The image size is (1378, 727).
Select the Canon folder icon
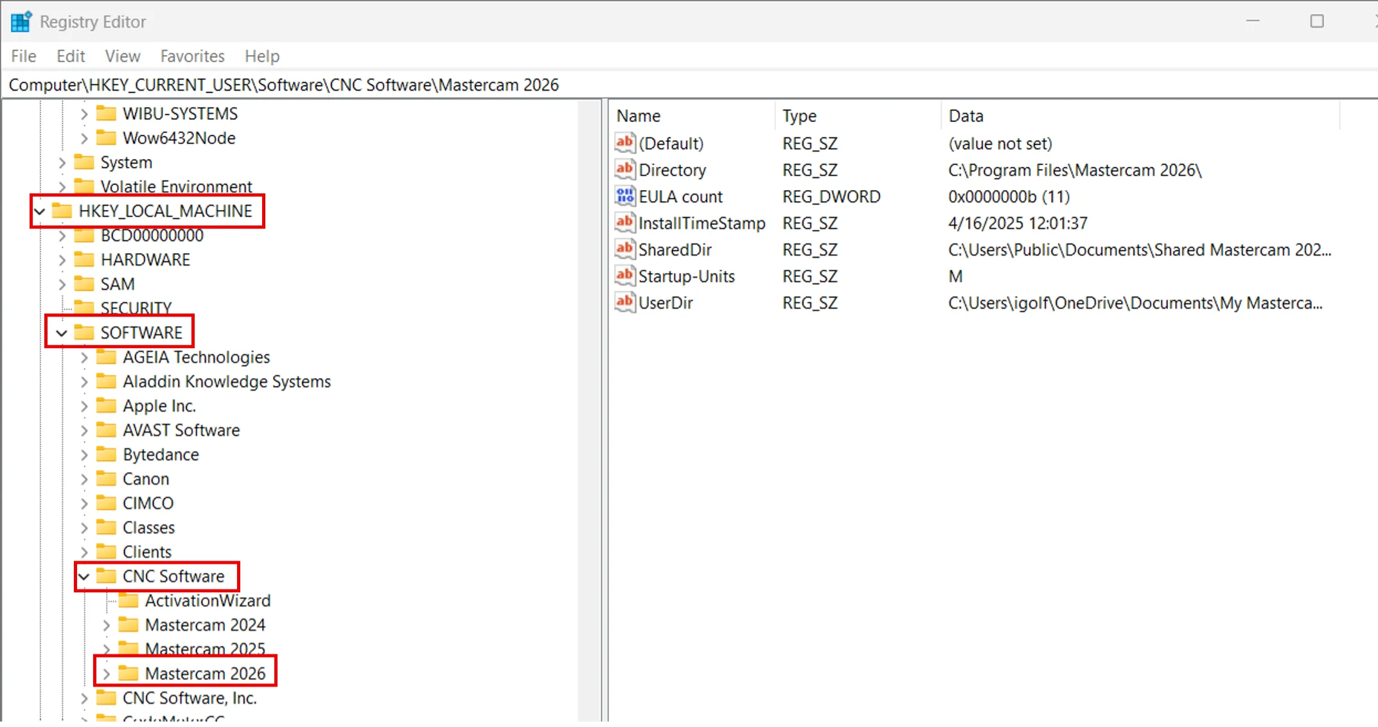coord(106,479)
